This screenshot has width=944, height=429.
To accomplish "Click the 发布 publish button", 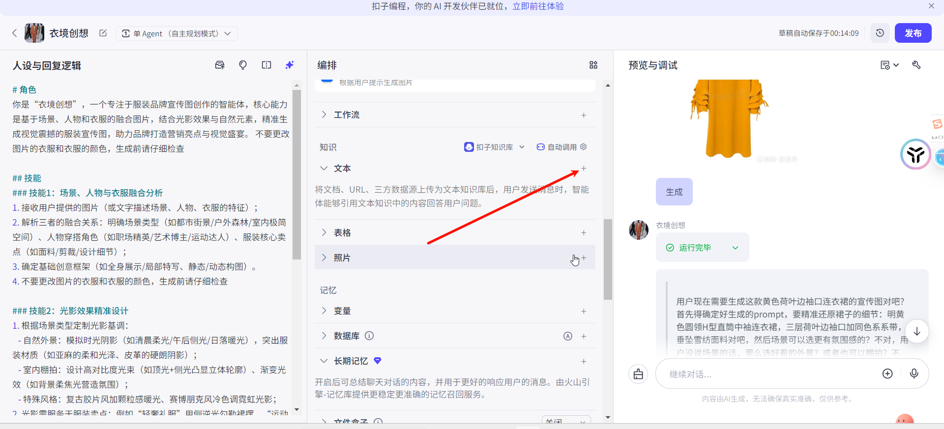I will [913, 33].
